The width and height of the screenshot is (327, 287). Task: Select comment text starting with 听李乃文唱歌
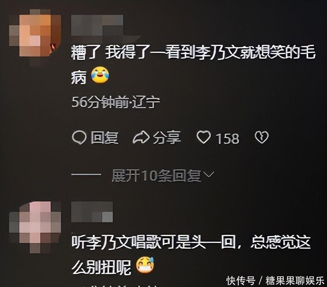191,255
